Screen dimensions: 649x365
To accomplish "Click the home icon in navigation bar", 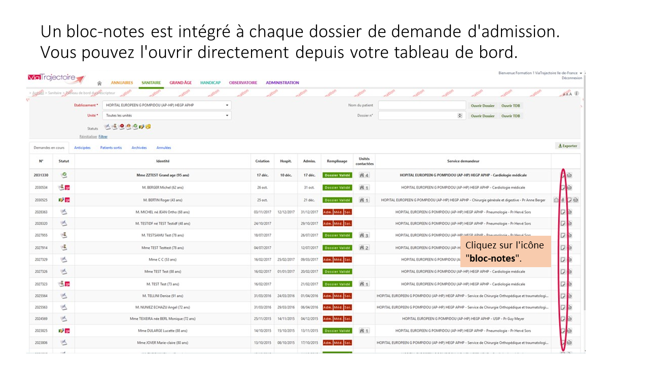I will tap(99, 83).
